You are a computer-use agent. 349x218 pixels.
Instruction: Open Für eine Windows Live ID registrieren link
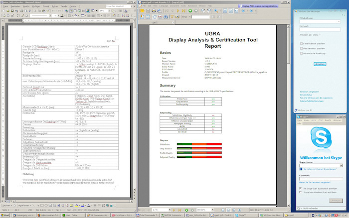click(x=316, y=98)
